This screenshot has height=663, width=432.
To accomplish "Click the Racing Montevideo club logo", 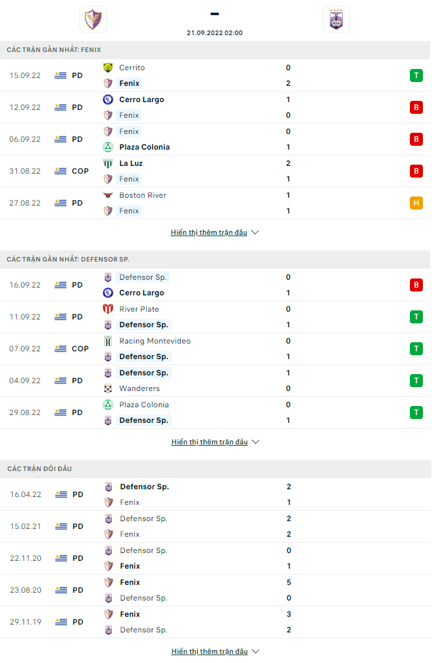I will click(108, 341).
